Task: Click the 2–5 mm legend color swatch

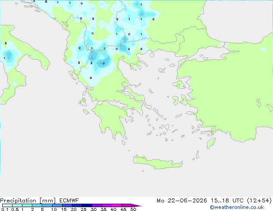Action: (37, 205)
